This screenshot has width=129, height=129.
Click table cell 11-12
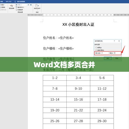click(102, 89)
